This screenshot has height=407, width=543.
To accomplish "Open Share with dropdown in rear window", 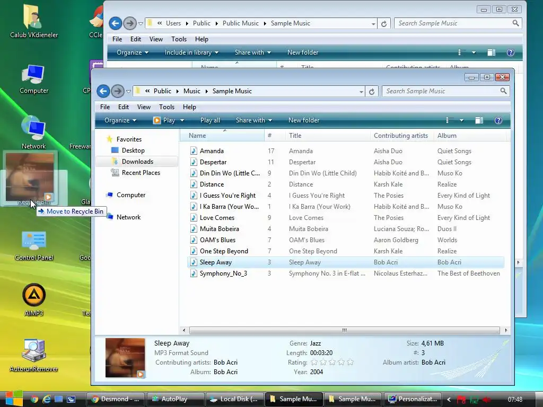I will (x=253, y=52).
